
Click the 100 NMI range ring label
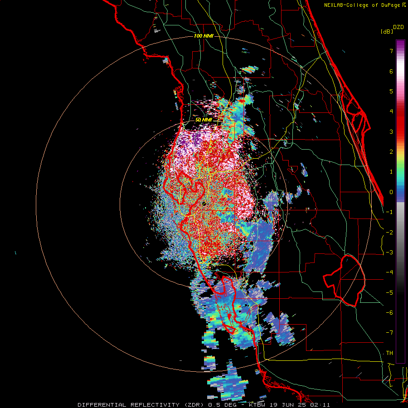(204, 36)
